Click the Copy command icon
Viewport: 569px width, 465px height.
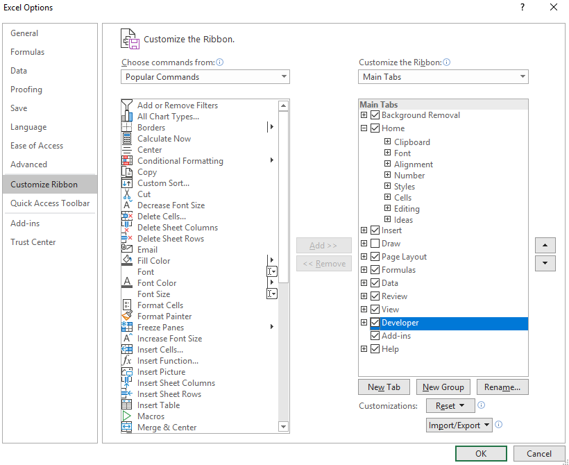point(127,172)
